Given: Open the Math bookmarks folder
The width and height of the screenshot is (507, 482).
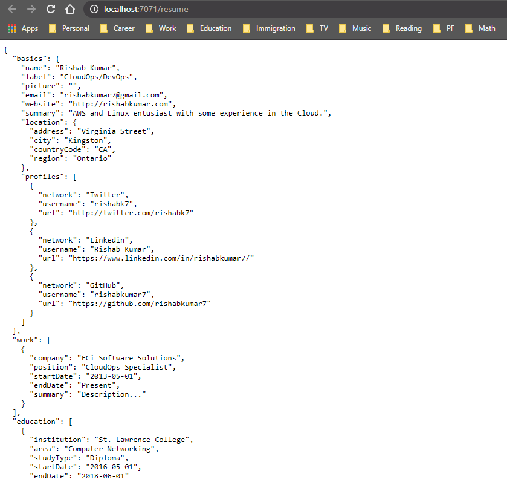Looking at the screenshot, I should point(480,28).
